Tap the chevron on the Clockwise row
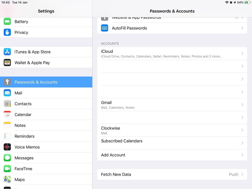The width and height of the screenshot is (252, 189). click(242, 130)
